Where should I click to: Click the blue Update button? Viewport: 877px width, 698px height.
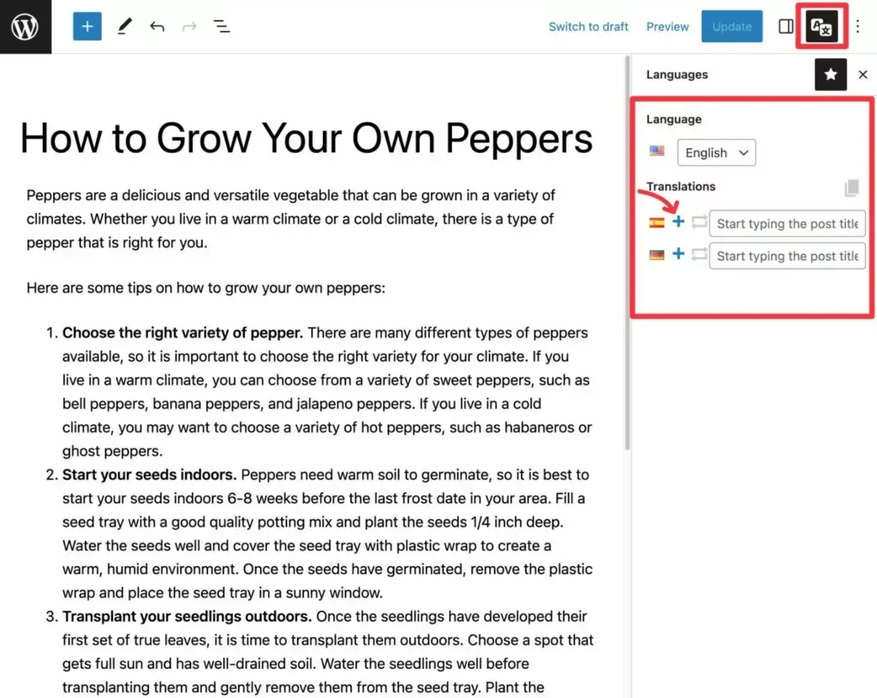click(x=731, y=27)
